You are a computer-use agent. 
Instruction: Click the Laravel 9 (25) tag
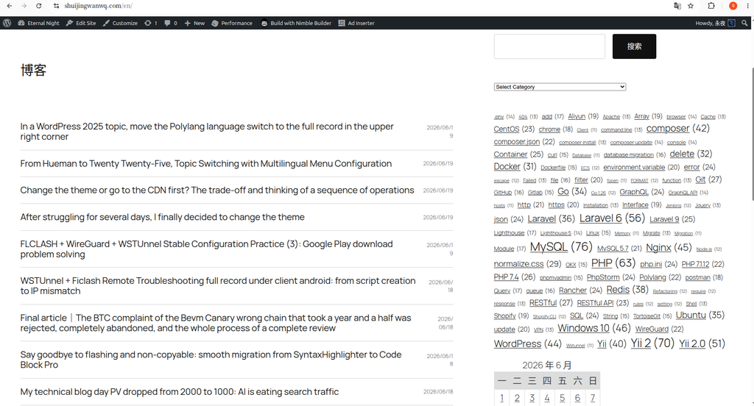coord(672,219)
